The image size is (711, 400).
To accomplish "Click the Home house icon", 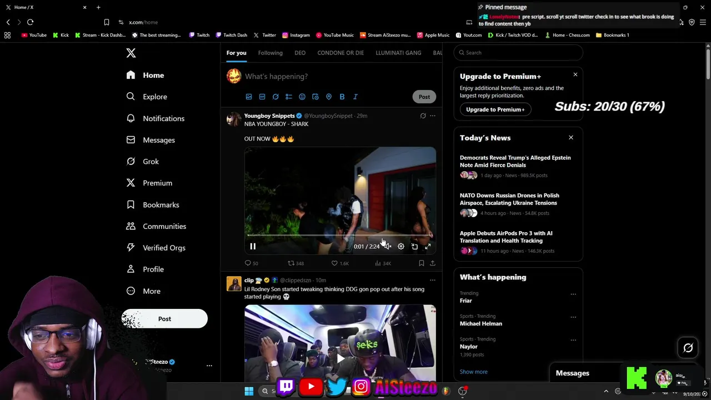I will click(x=131, y=75).
